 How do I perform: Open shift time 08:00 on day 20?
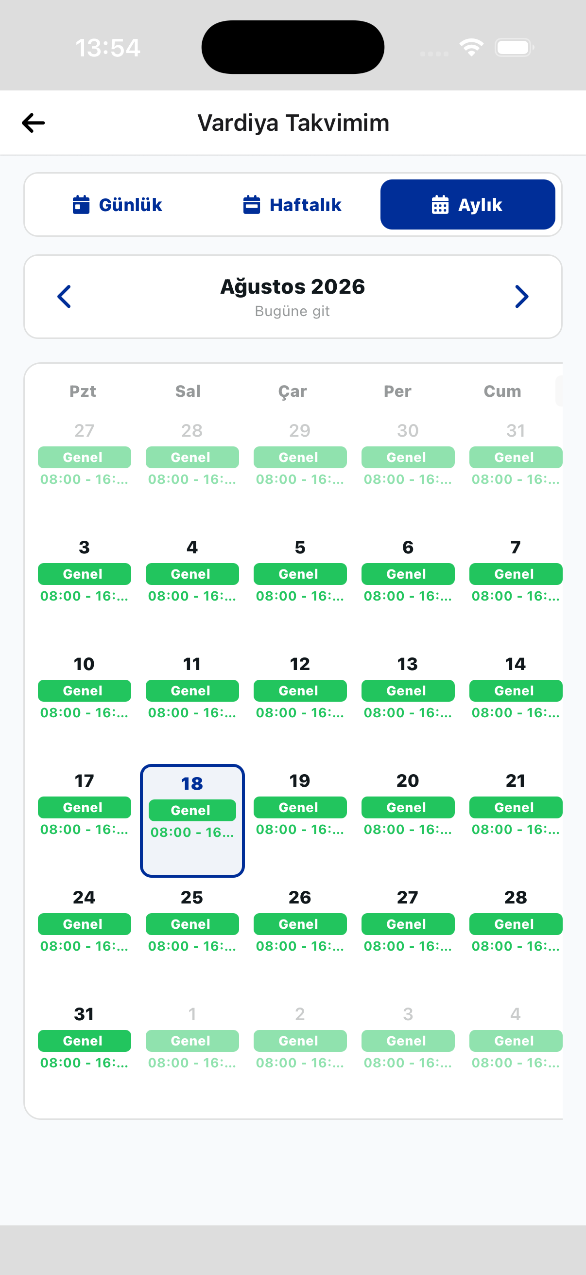(x=408, y=830)
